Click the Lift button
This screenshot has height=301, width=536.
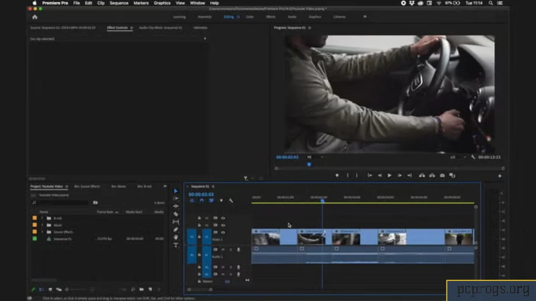(x=422, y=176)
